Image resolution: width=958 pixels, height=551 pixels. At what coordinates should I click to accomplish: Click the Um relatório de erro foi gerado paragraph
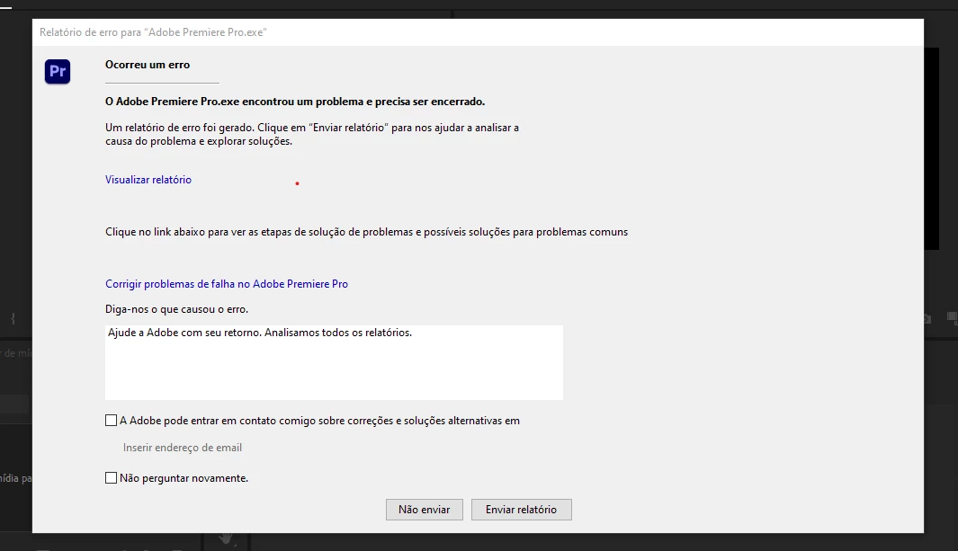(x=312, y=134)
